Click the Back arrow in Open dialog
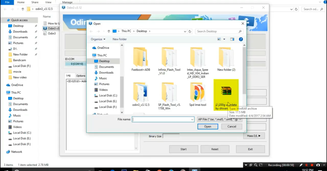The width and height of the screenshot is (327, 171). 91,31
